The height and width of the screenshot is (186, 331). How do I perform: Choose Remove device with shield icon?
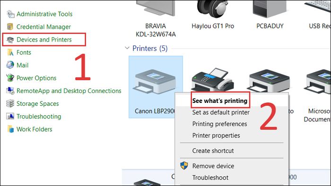pos(213,166)
